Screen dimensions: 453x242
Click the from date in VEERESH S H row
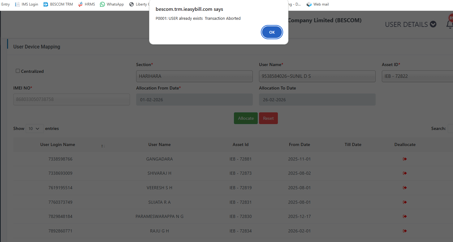(299, 188)
